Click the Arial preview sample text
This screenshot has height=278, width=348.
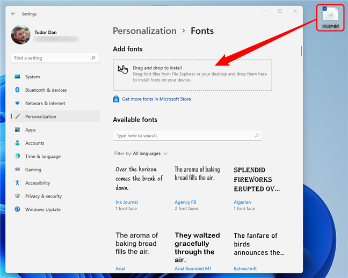pyautogui.click(x=137, y=243)
